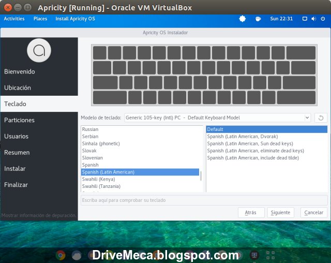
Task: Click the keyboard layout reset icon
Action: [x=321, y=118]
